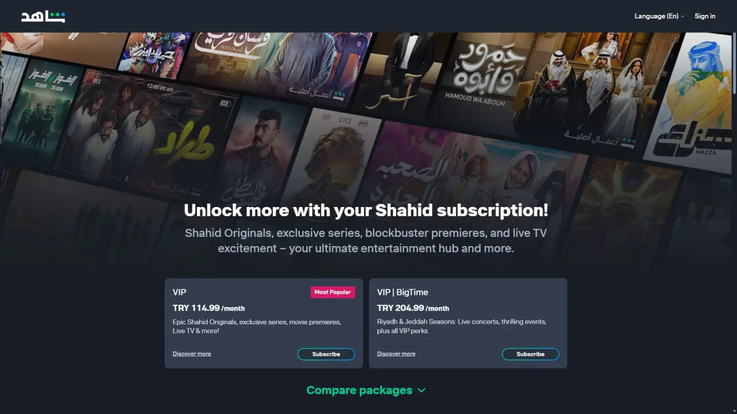Screen dimensions: 737x414
Task: Select the VIP package card title
Action: coord(180,292)
